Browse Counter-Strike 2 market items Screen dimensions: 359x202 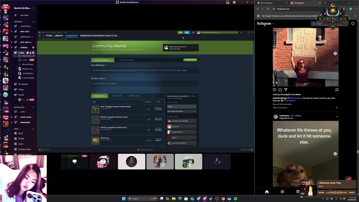(x=182, y=132)
